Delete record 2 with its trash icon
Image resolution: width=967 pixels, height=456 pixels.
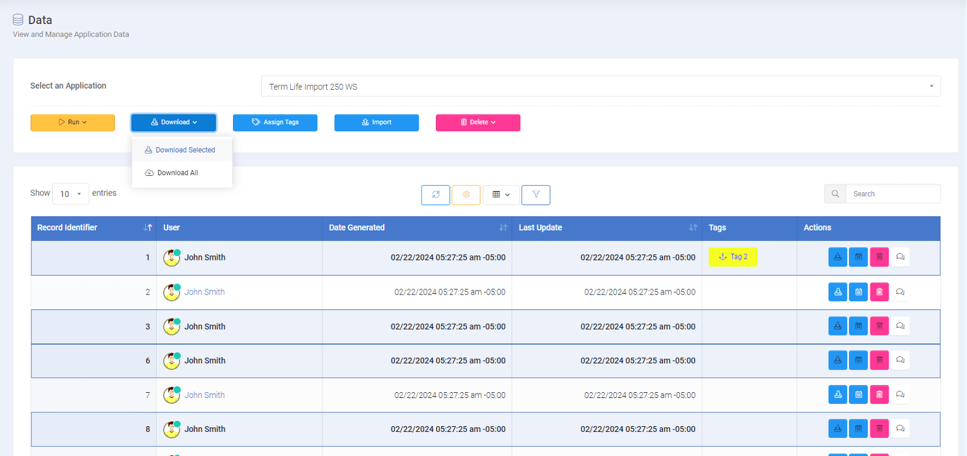(x=880, y=292)
